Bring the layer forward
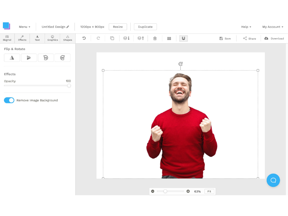The height and width of the screenshot is (216, 288). tap(141, 38)
